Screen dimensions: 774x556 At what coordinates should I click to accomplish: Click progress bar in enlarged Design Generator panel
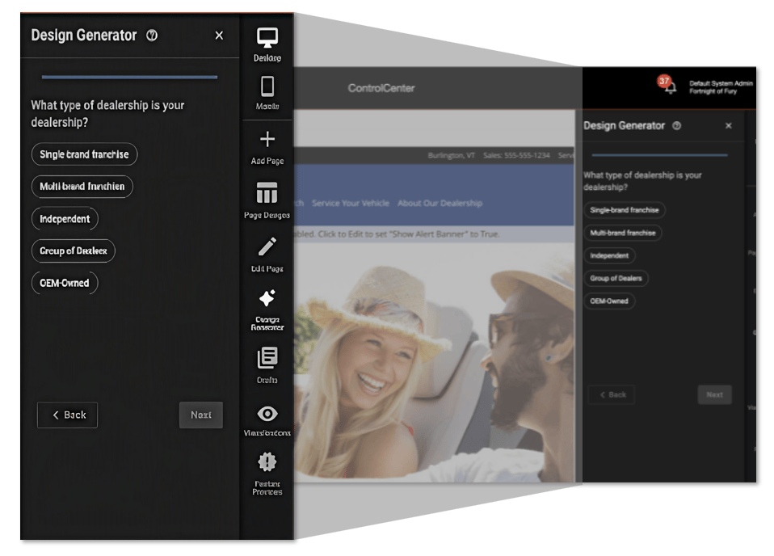tap(129, 77)
